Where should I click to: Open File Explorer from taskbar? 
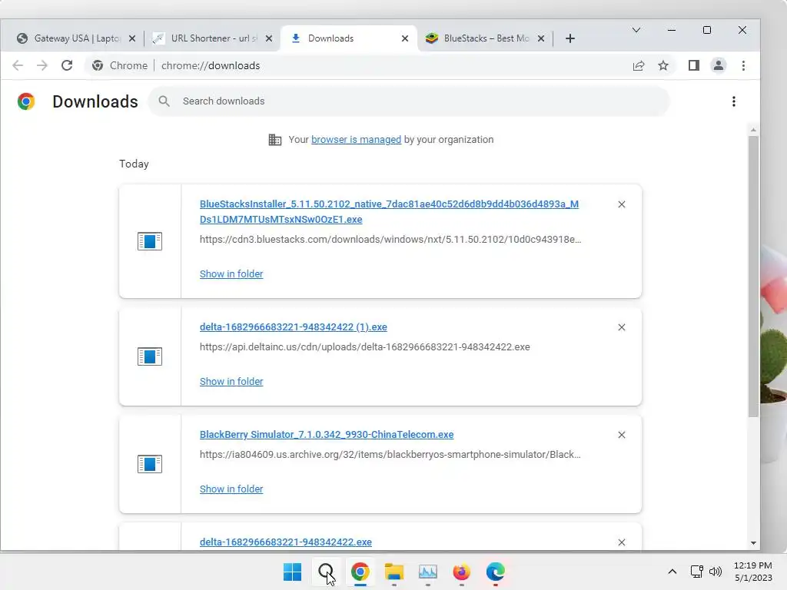(394, 572)
